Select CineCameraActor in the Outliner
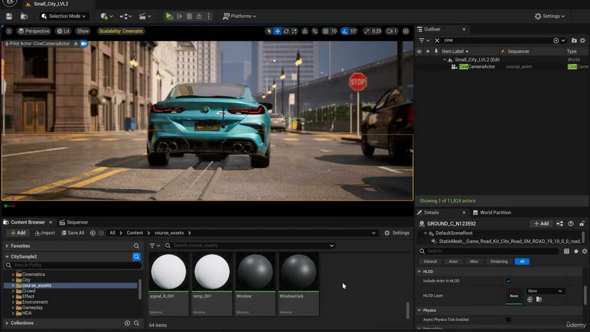This screenshot has height=332, width=590. pyautogui.click(x=477, y=67)
